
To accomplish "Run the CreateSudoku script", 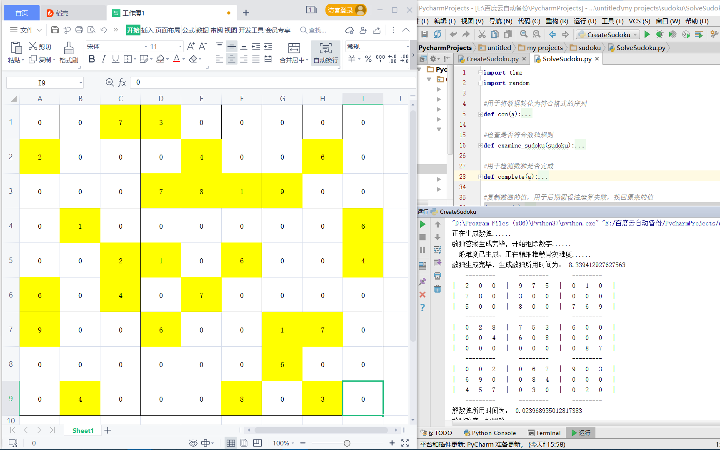I will [x=647, y=34].
